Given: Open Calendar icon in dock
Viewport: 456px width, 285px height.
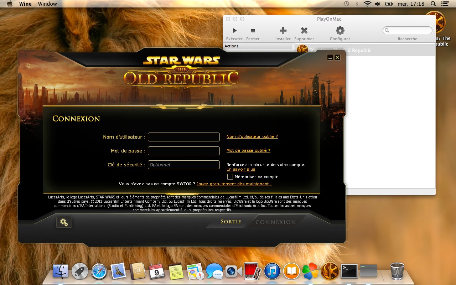Looking at the screenshot, I should pyautogui.click(x=157, y=271).
